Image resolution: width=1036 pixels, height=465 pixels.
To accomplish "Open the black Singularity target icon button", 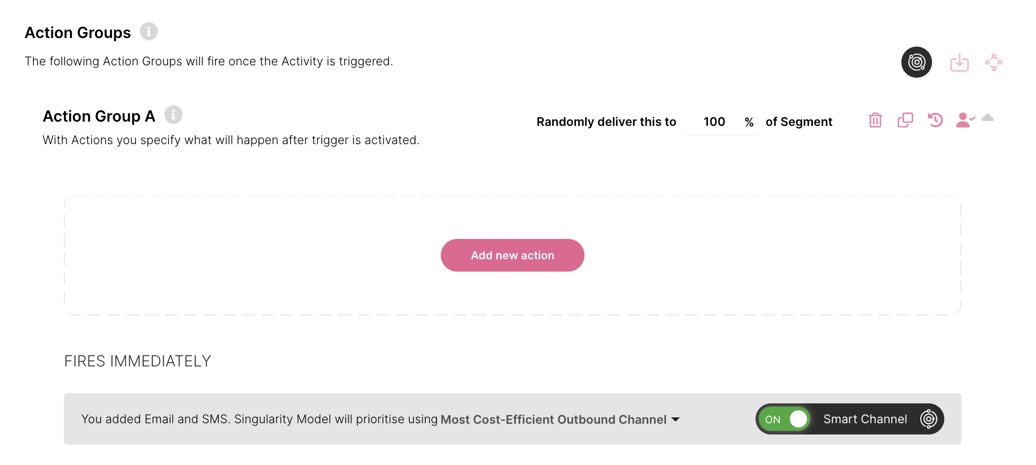I will (916, 62).
